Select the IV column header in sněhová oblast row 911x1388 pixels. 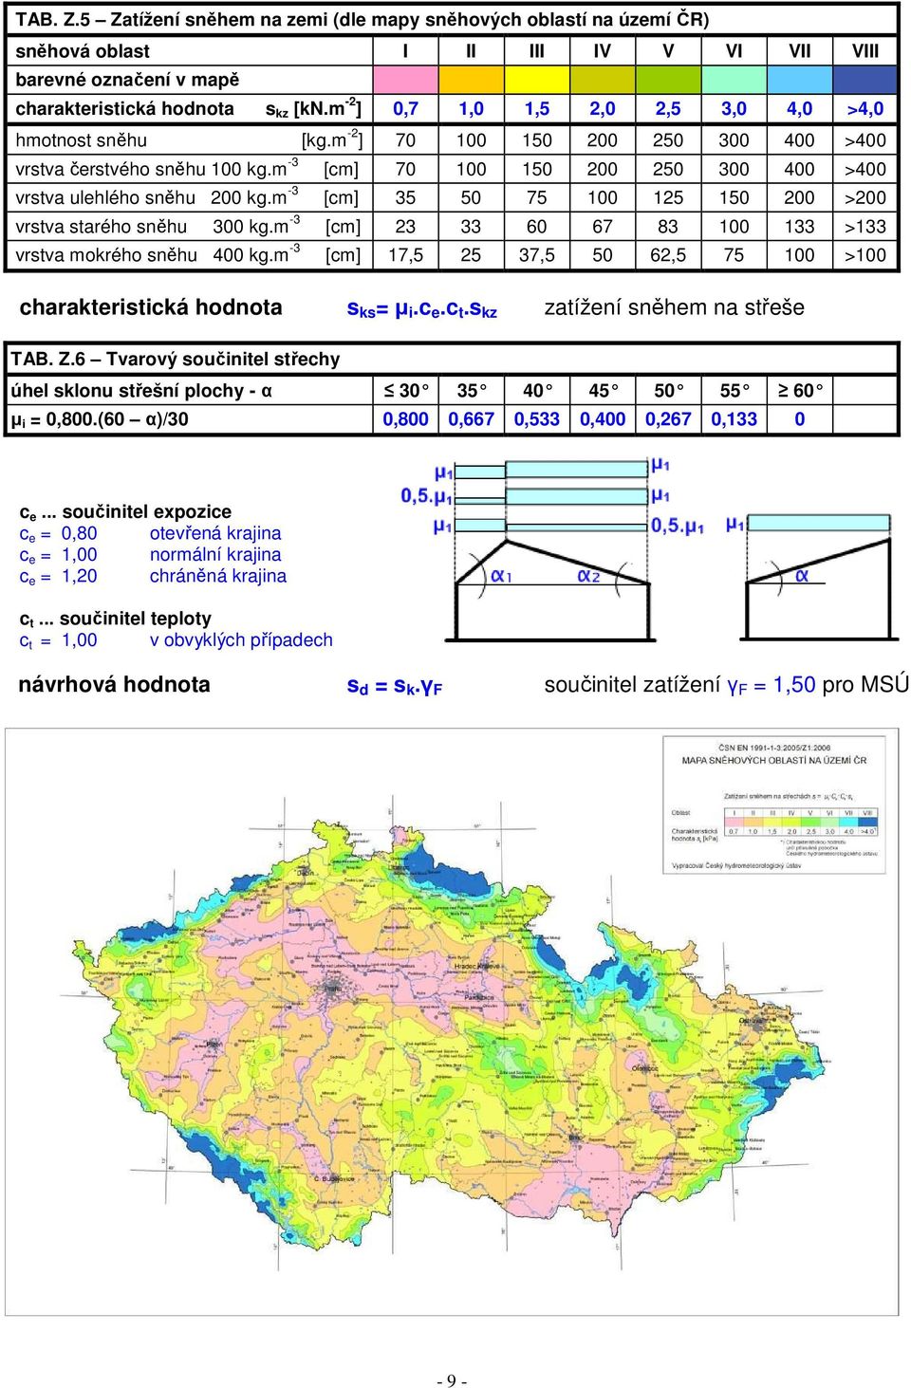coord(602,51)
